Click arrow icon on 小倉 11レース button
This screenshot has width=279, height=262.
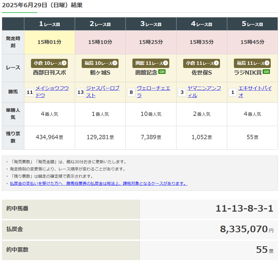coord(216,63)
